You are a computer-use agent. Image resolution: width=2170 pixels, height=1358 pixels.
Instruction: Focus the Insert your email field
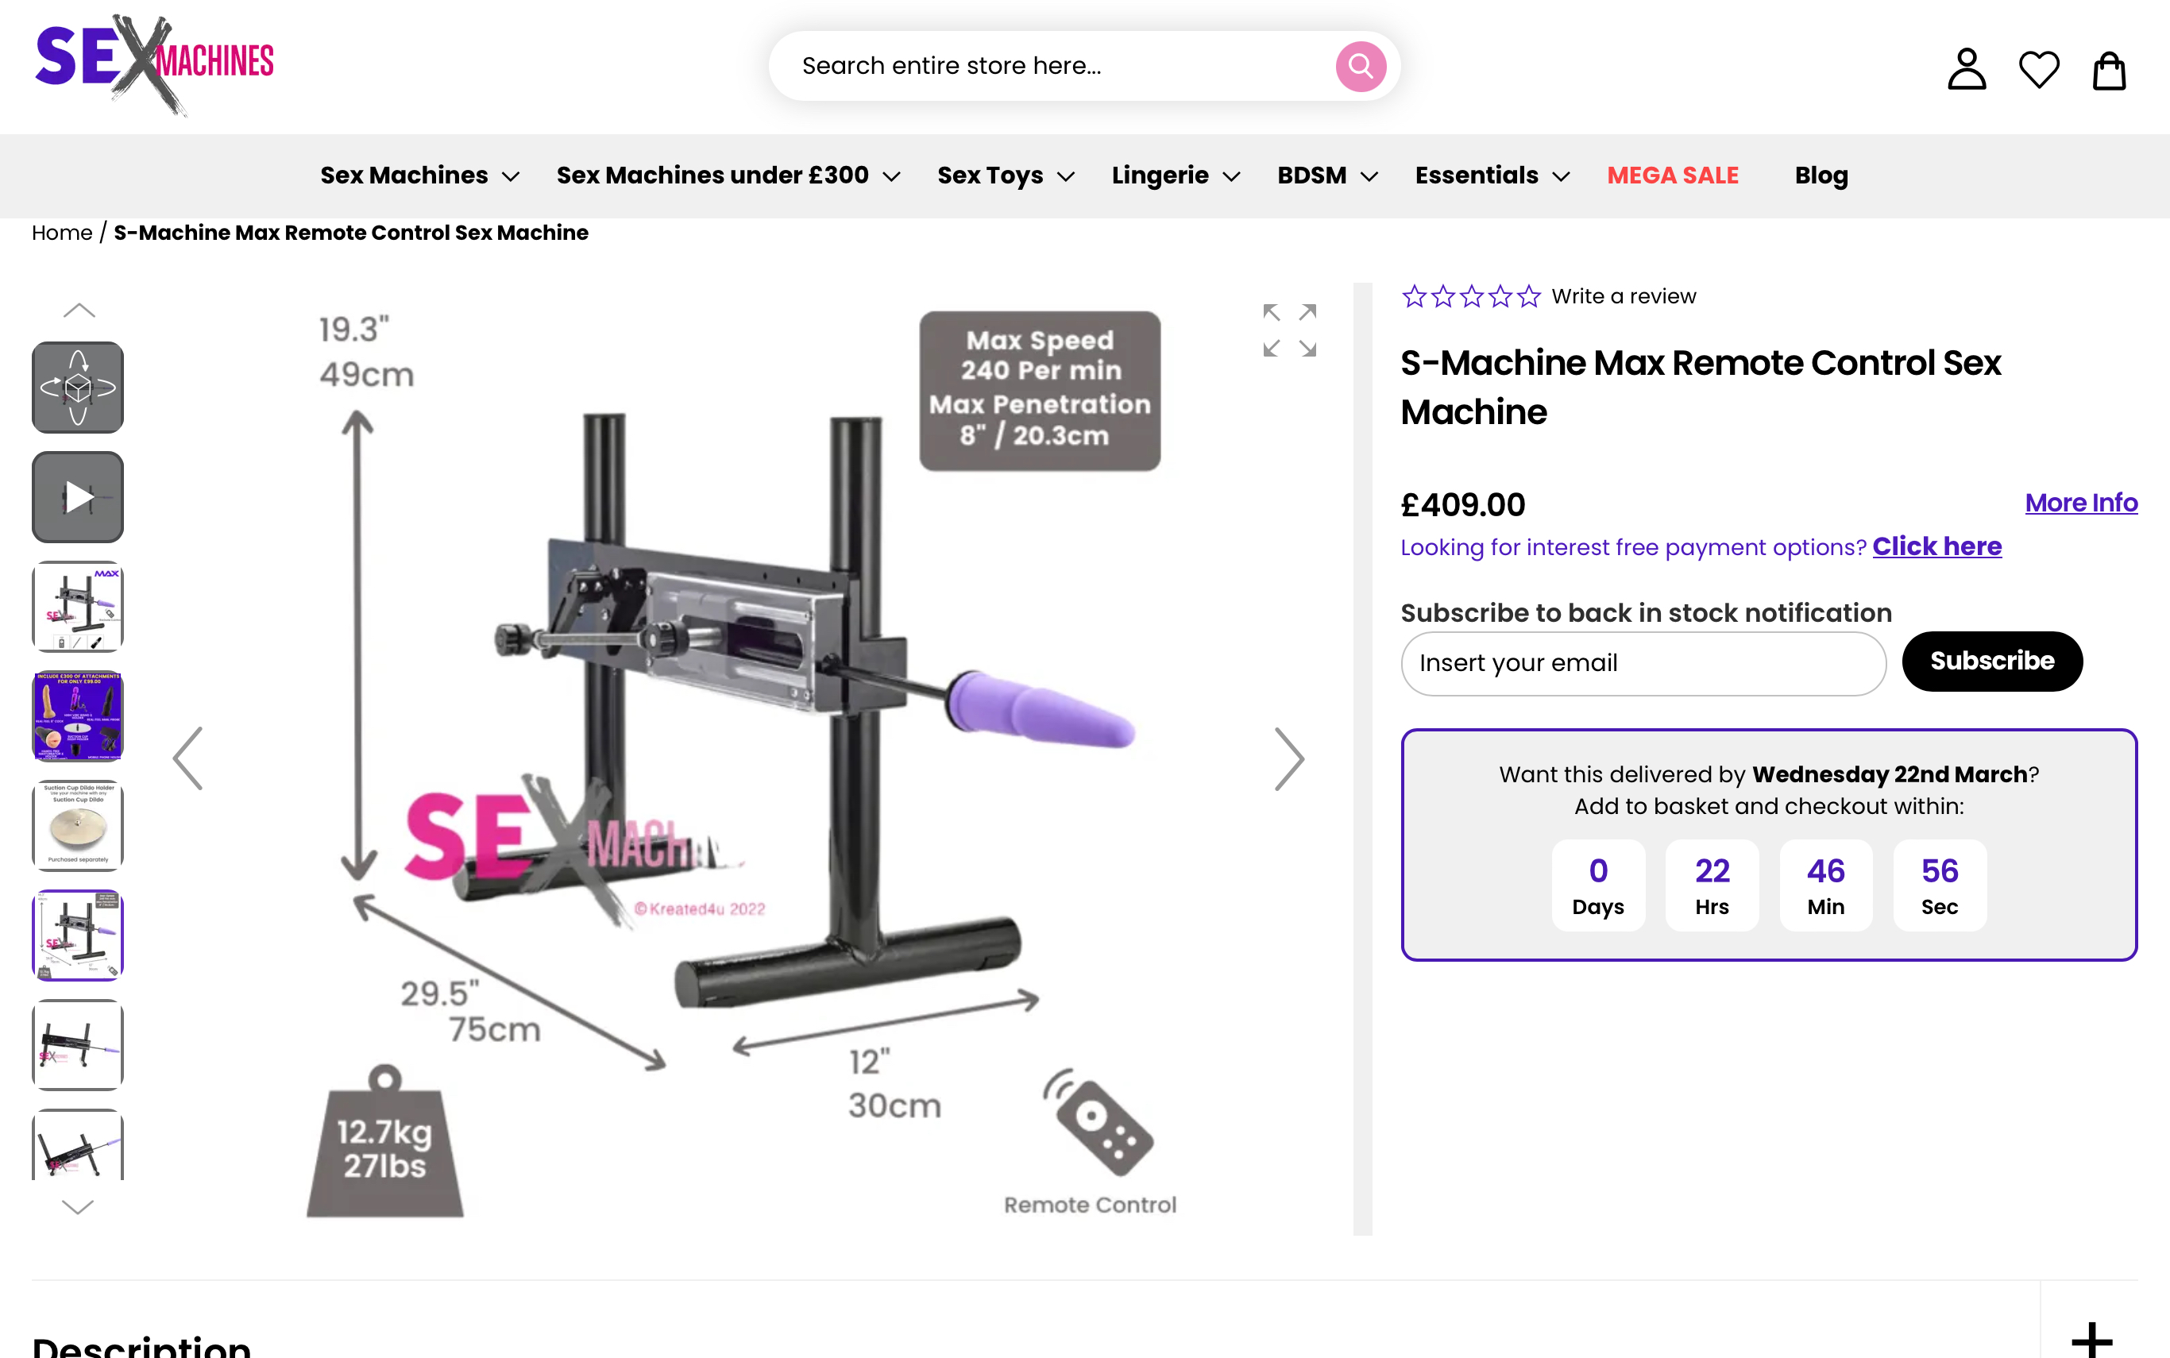(1643, 664)
